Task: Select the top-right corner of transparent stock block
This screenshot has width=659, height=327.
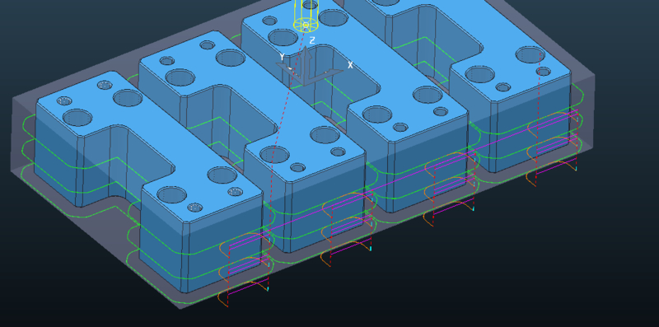Action: [x=593, y=76]
